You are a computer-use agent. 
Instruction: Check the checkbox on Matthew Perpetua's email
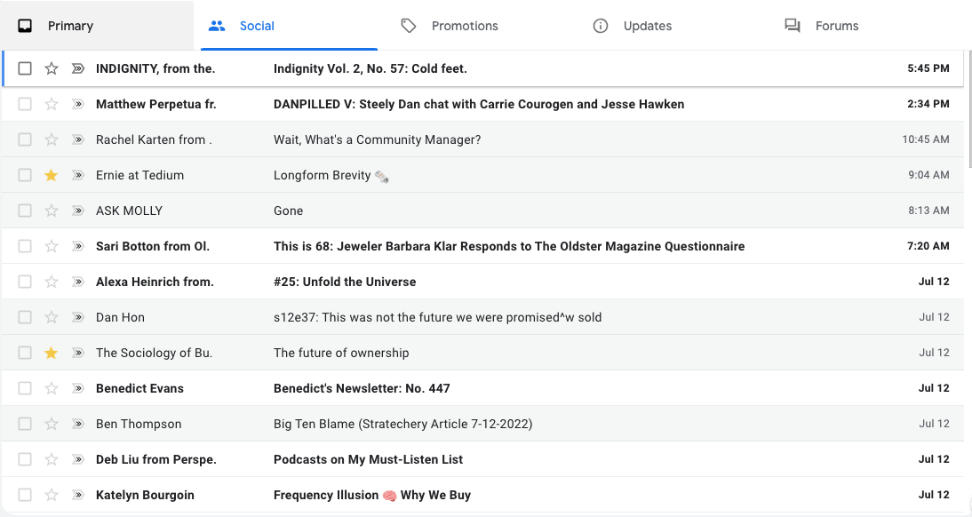pos(24,104)
